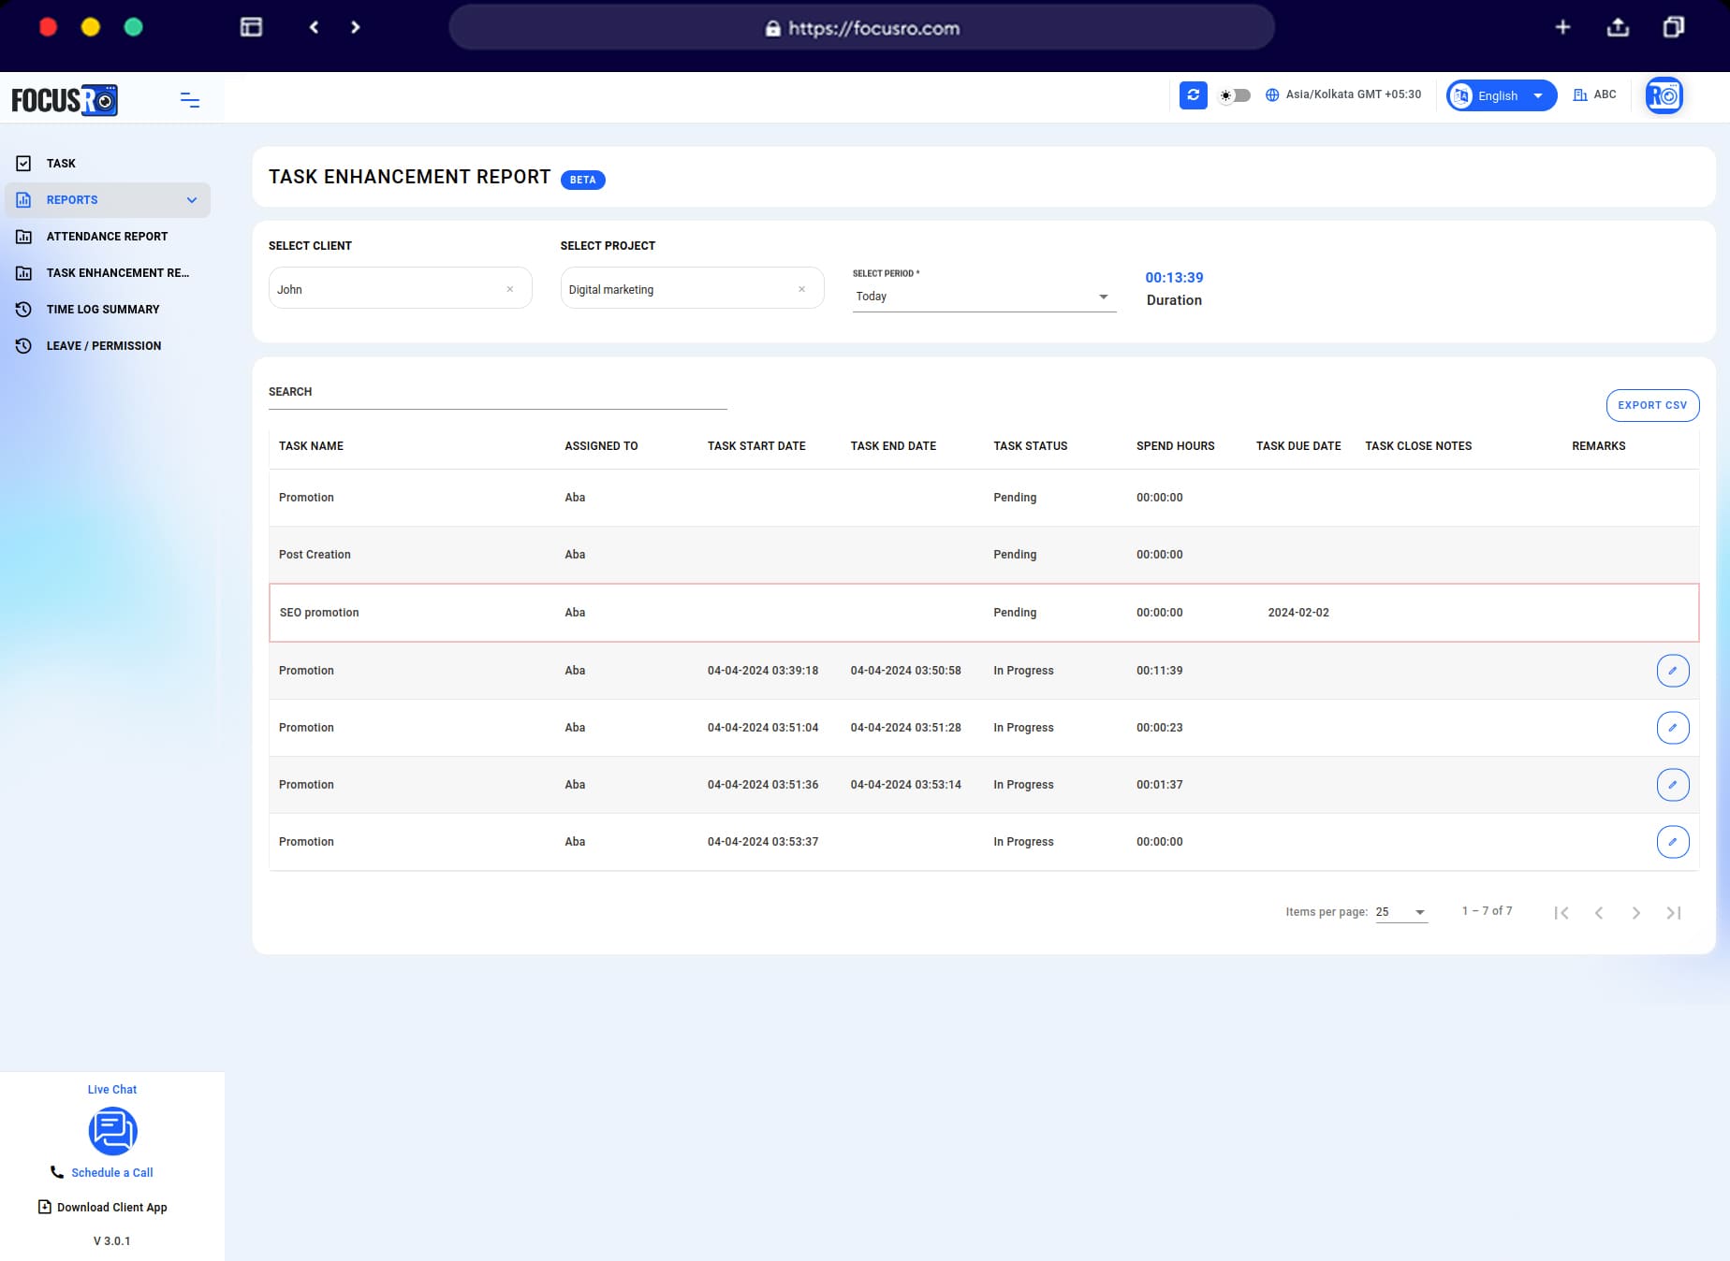Click the Live Chat bubble icon
Image resolution: width=1730 pixels, height=1261 pixels.
pos(112,1131)
